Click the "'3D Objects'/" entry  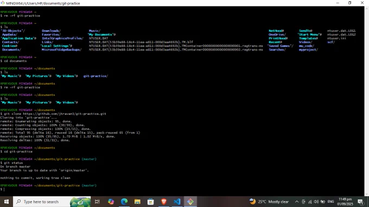pos(13,31)
